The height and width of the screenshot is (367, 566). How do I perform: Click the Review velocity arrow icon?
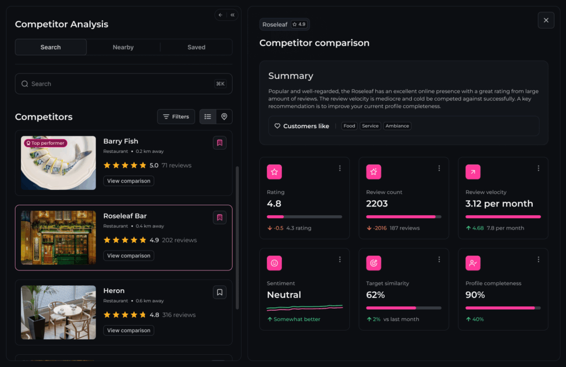coord(473,172)
